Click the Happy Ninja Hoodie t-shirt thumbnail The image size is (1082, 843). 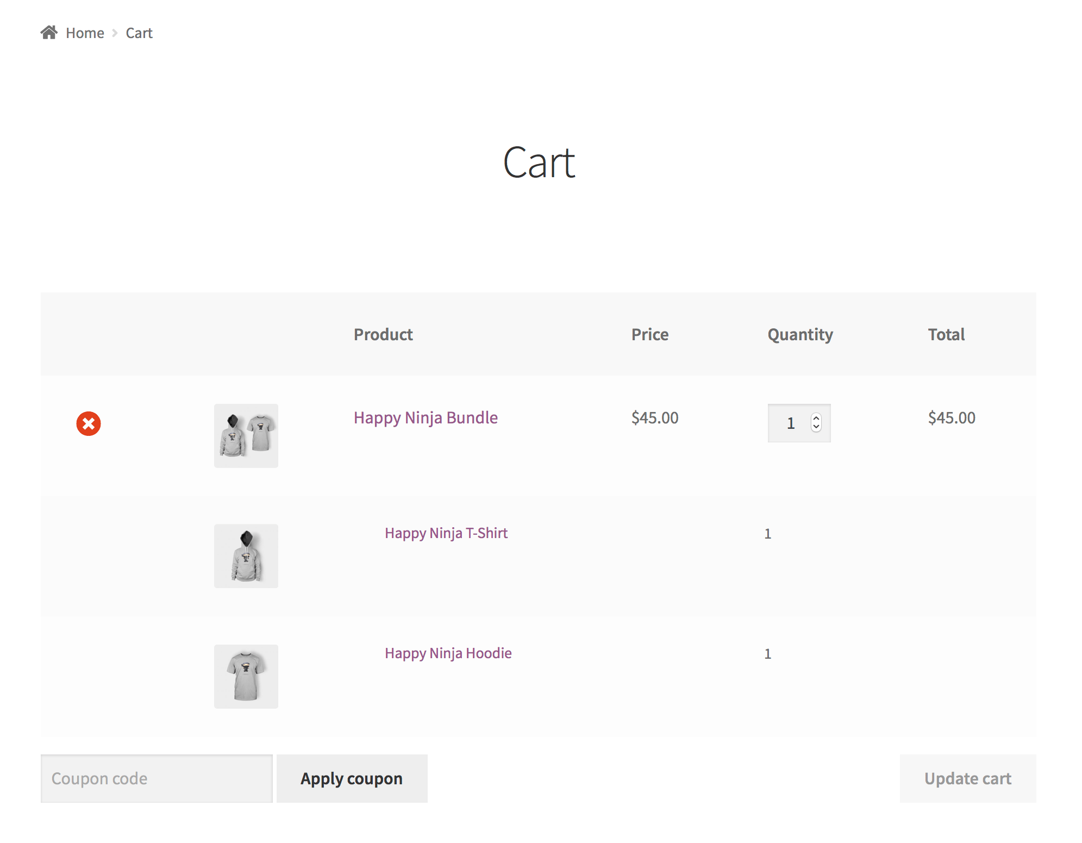click(246, 676)
